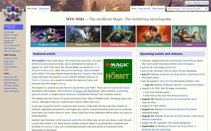Open the connive link
211x131 pixels.
(x=48, y=127)
